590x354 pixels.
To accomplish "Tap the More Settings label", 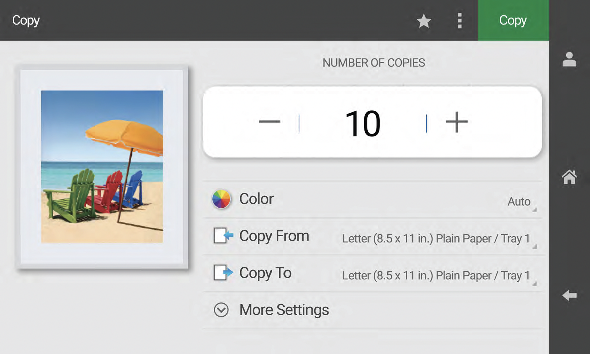I will pyautogui.click(x=284, y=310).
